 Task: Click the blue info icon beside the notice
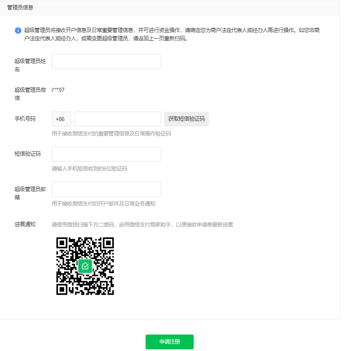18,30
